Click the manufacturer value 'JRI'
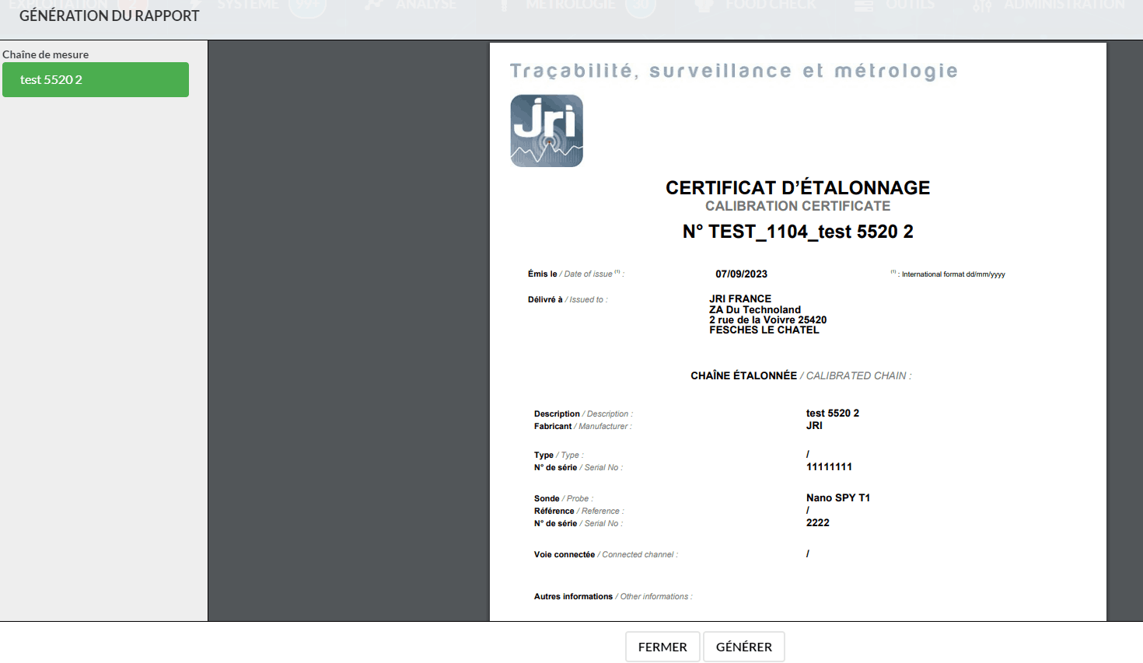 (x=814, y=425)
